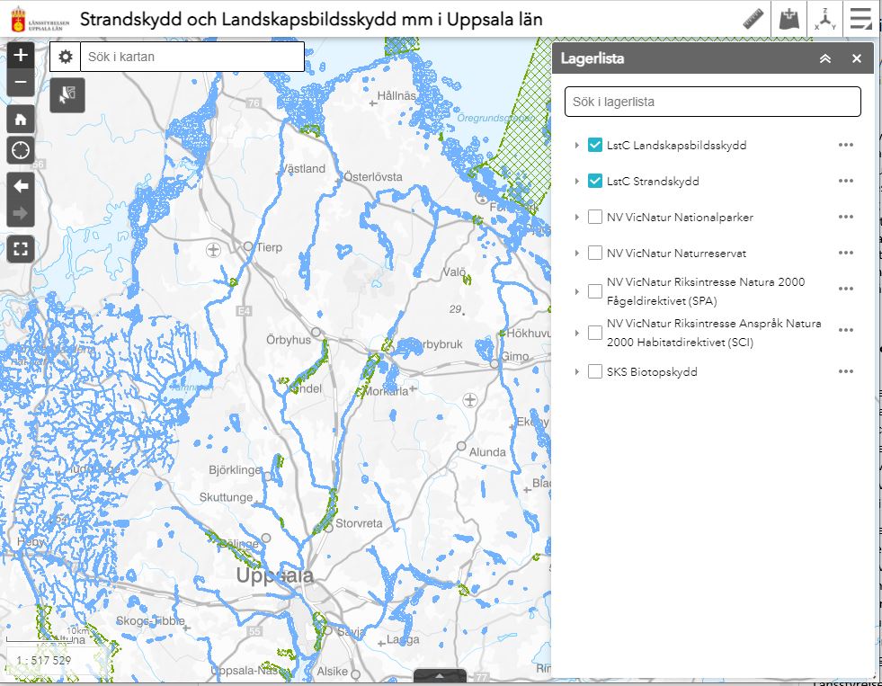Screen dimensions: 882x686
Task: Open options menu for SKS Biotopskydd
Action: tap(845, 371)
